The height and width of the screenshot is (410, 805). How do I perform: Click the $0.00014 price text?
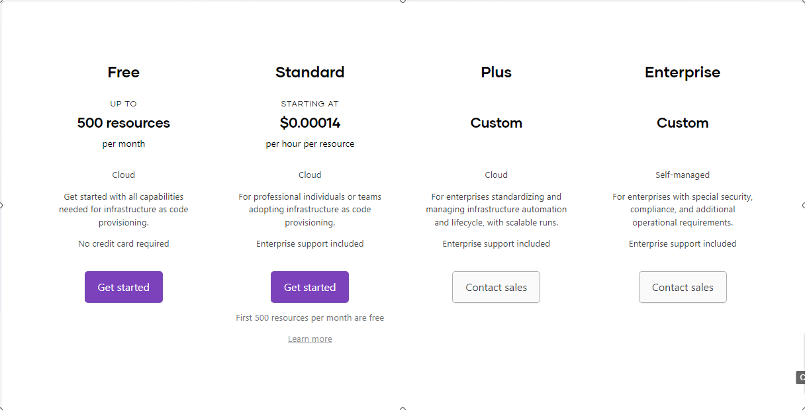click(x=309, y=123)
